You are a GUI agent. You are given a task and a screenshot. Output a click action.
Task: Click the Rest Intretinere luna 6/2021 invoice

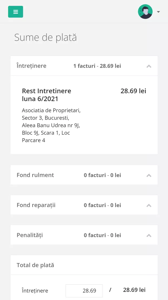point(47,95)
